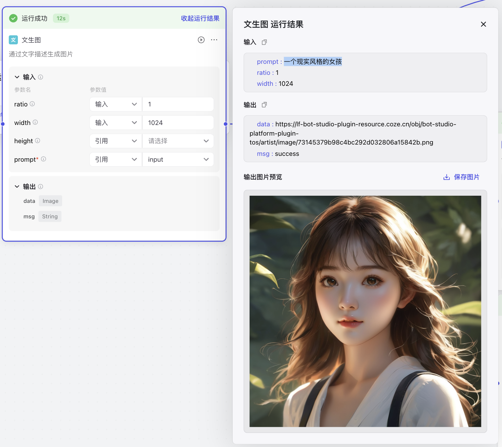Open the node's more options ellipsis
Viewport: 502px width, 447px height.
(214, 40)
